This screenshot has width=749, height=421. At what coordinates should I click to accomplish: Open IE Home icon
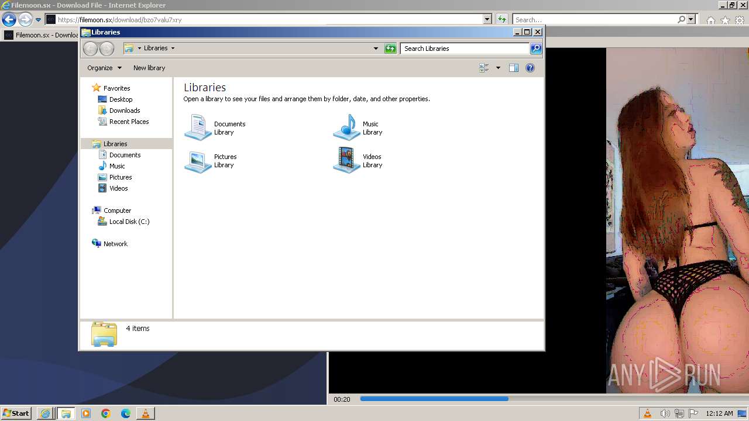coord(710,20)
